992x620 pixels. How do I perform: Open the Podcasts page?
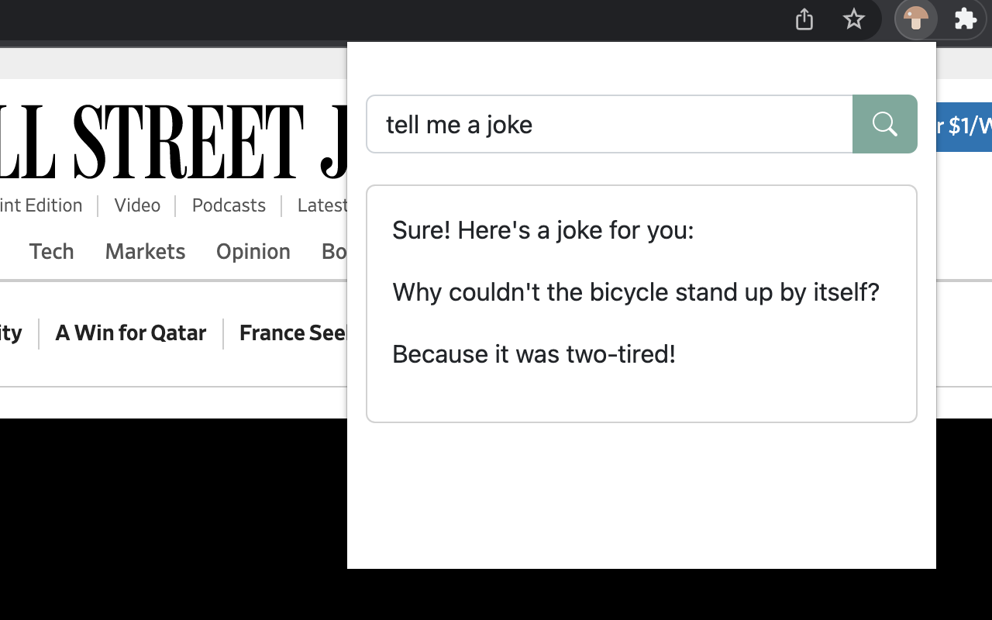pos(228,205)
